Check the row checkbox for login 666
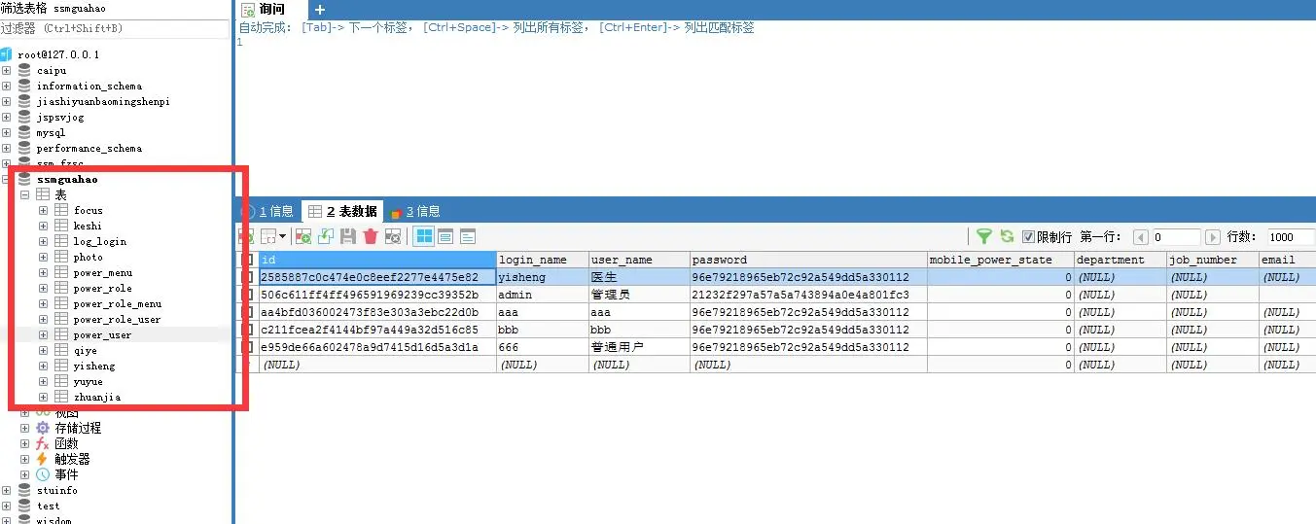 tap(248, 347)
